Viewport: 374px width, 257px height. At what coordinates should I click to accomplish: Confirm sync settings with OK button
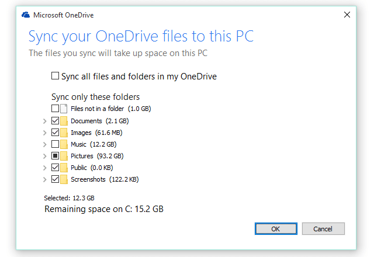pos(276,229)
